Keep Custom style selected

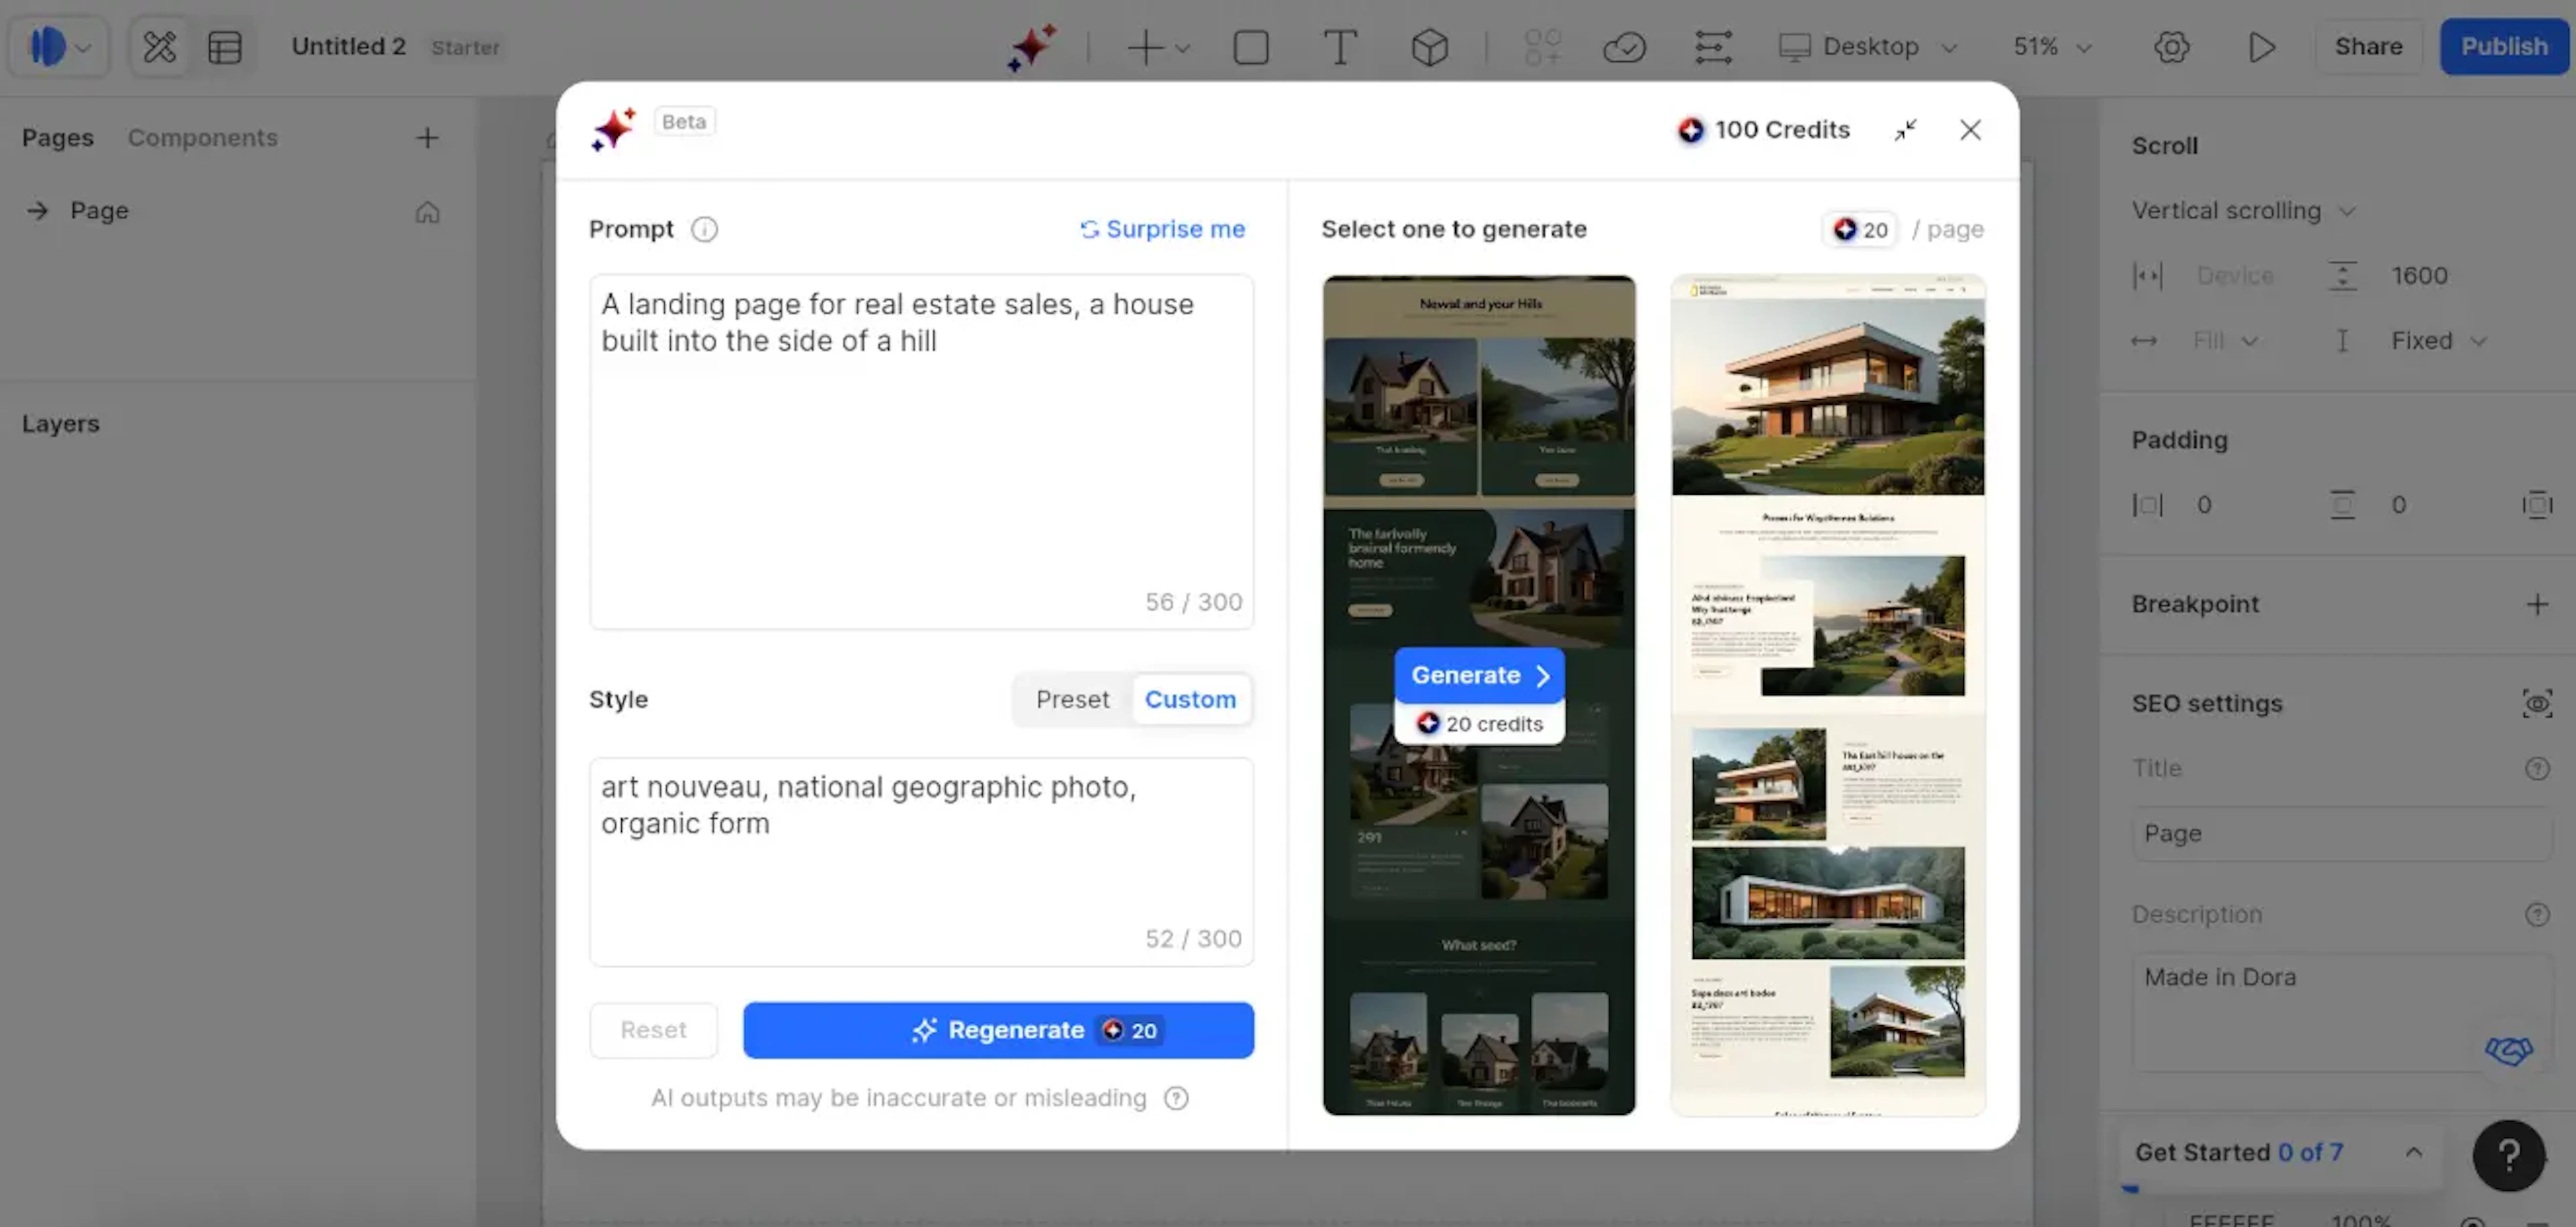[x=1191, y=699]
